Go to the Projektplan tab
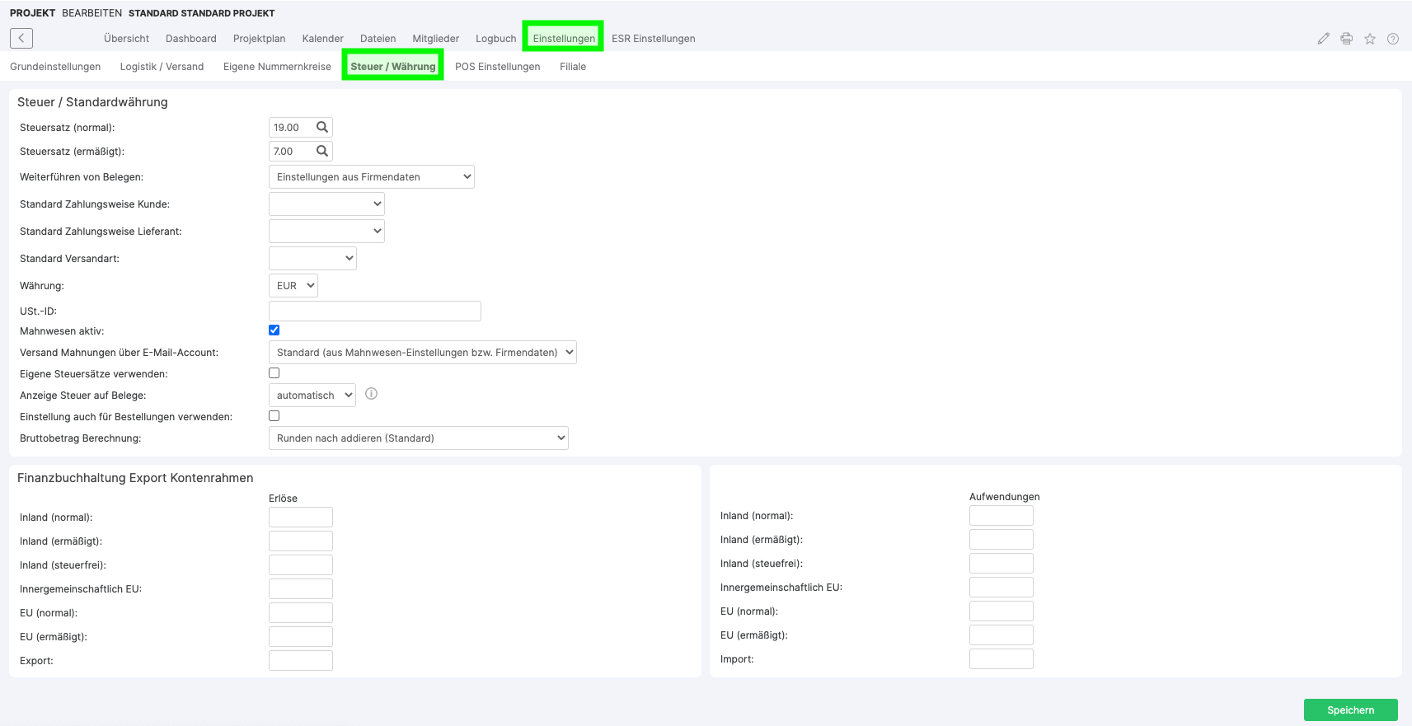Screen dimensions: 1412x726 pyautogui.click(x=259, y=39)
